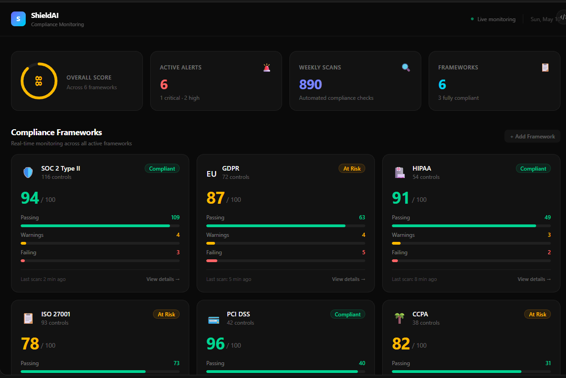Click '3 fully compliant' text
566x378 pixels.
point(458,98)
